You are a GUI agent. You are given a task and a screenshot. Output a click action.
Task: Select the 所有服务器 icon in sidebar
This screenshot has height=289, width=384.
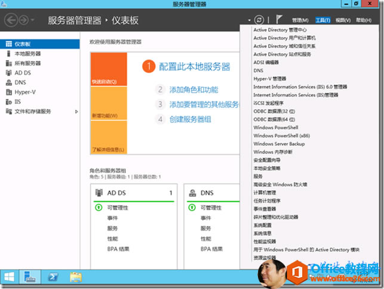9,63
